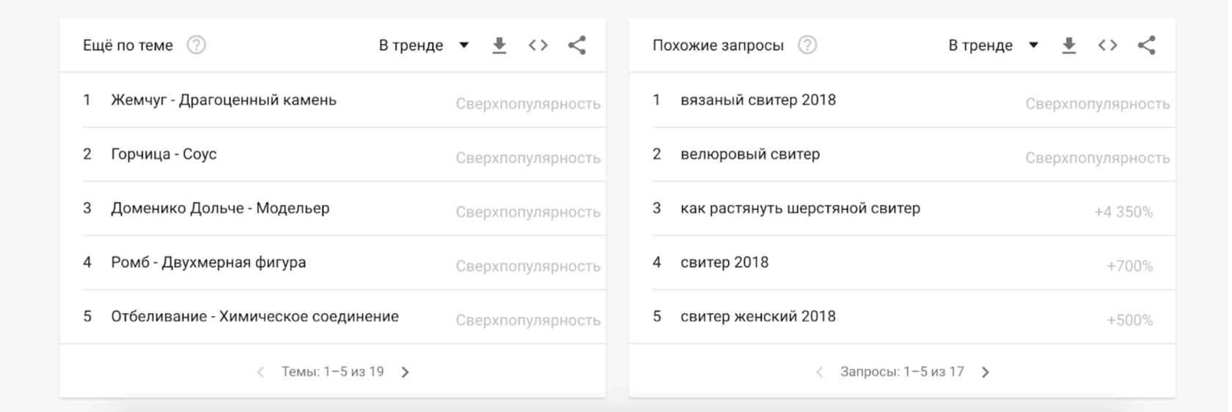
Task: Open topic 'Горчица - Соус'
Action: (x=164, y=154)
